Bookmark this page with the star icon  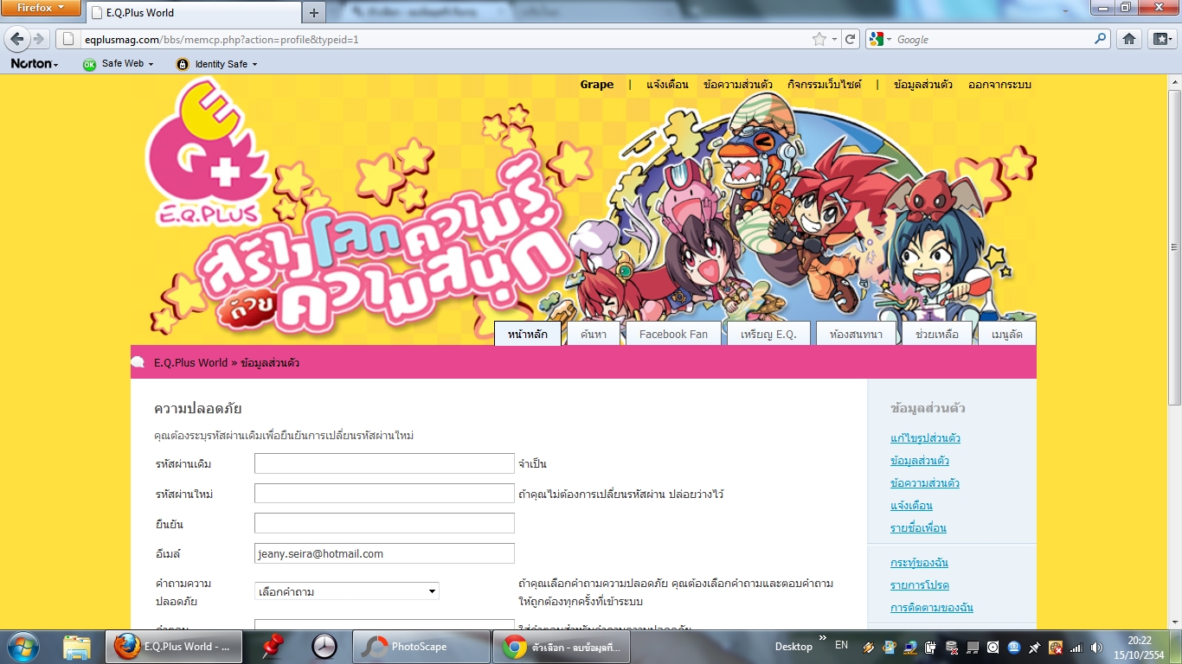pos(819,39)
